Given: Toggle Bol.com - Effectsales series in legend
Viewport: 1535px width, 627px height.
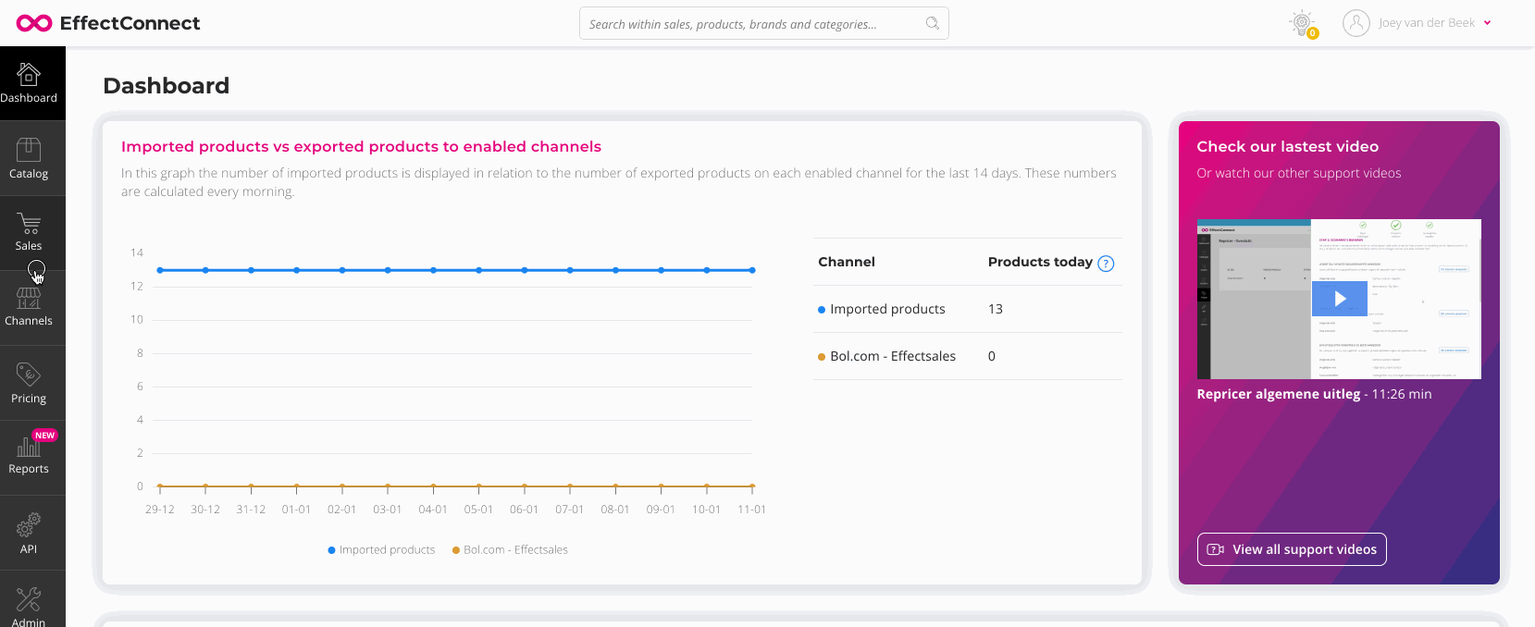Looking at the screenshot, I should pyautogui.click(x=510, y=549).
